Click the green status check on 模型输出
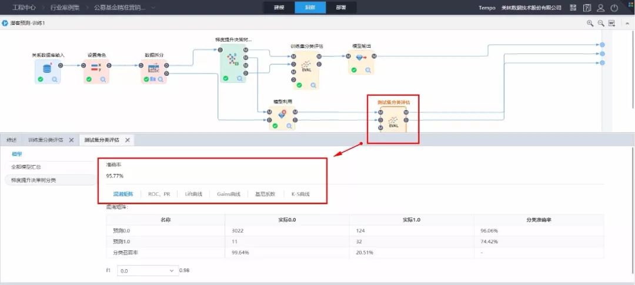The width and height of the screenshot is (635, 285). point(354,70)
